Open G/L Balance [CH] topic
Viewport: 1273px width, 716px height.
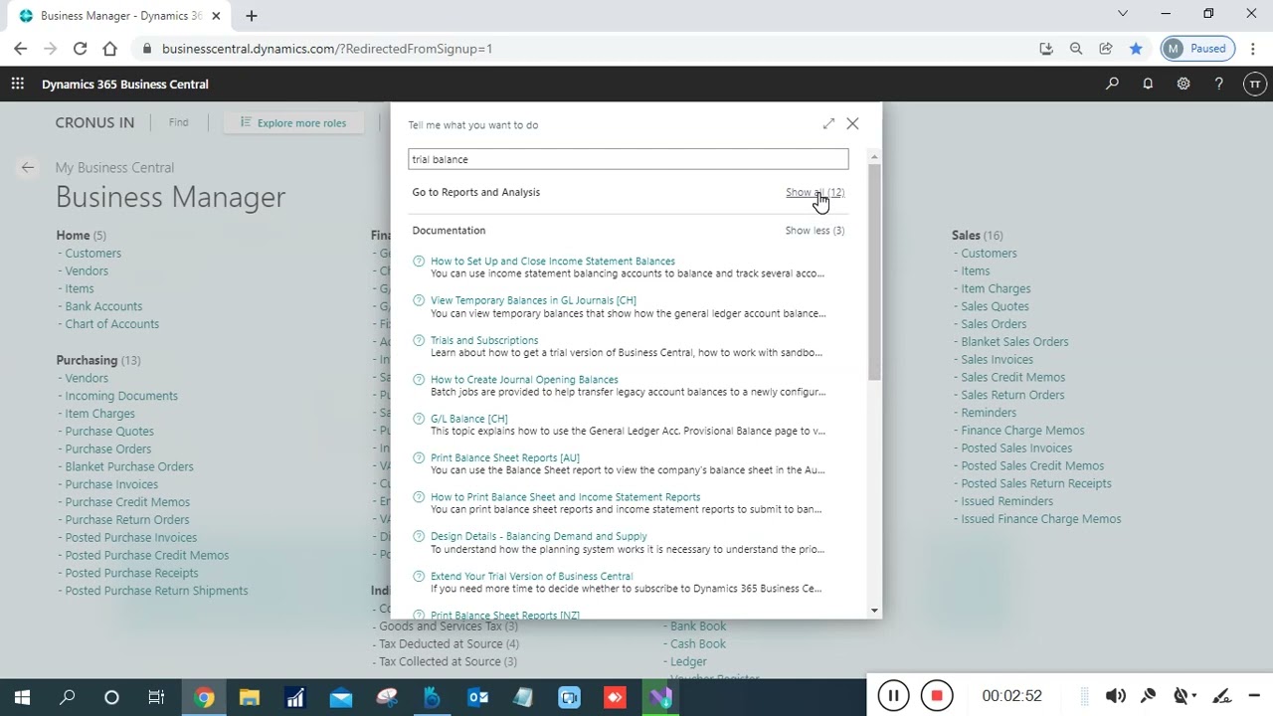click(x=469, y=419)
